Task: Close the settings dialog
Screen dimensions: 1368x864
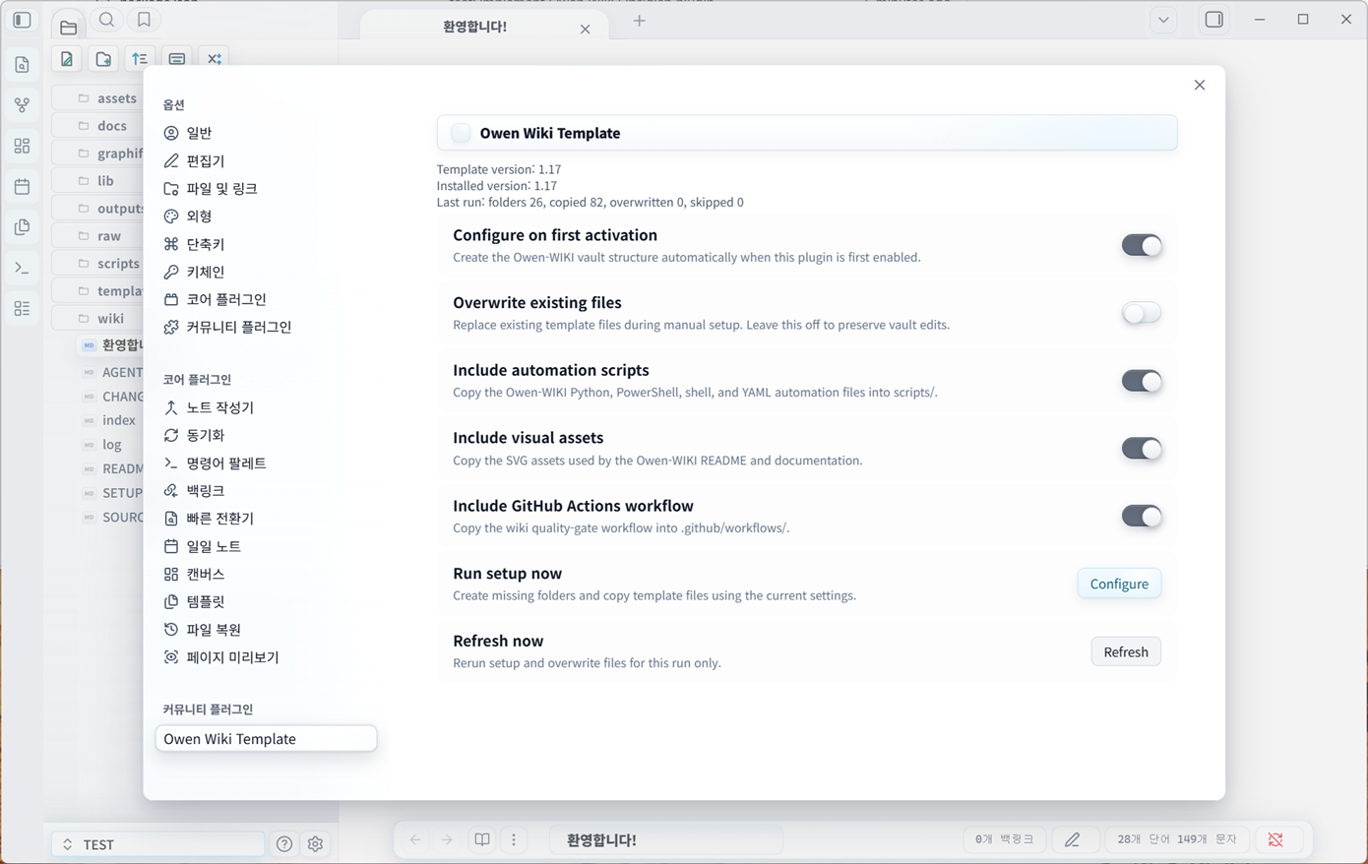Action: (x=1199, y=85)
